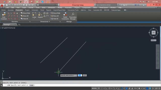This screenshot has width=161, height=90.
Task: Switch to the Schematic ribbon tab
Action: [x=35, y=10]
